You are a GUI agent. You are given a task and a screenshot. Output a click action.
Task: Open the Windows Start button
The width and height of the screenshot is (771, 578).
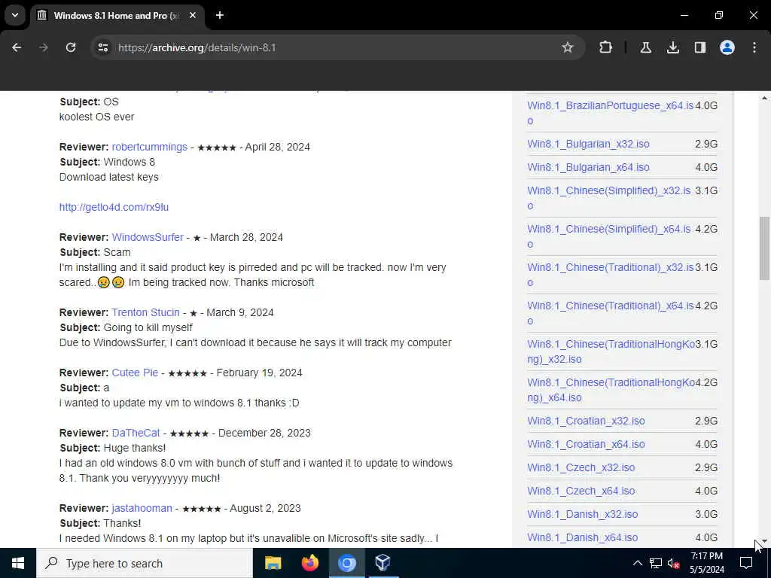point(18,563)
